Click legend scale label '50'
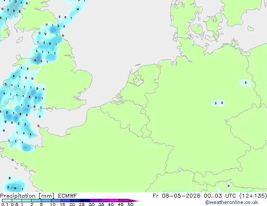267x206 pixels. tap(130, 204)
